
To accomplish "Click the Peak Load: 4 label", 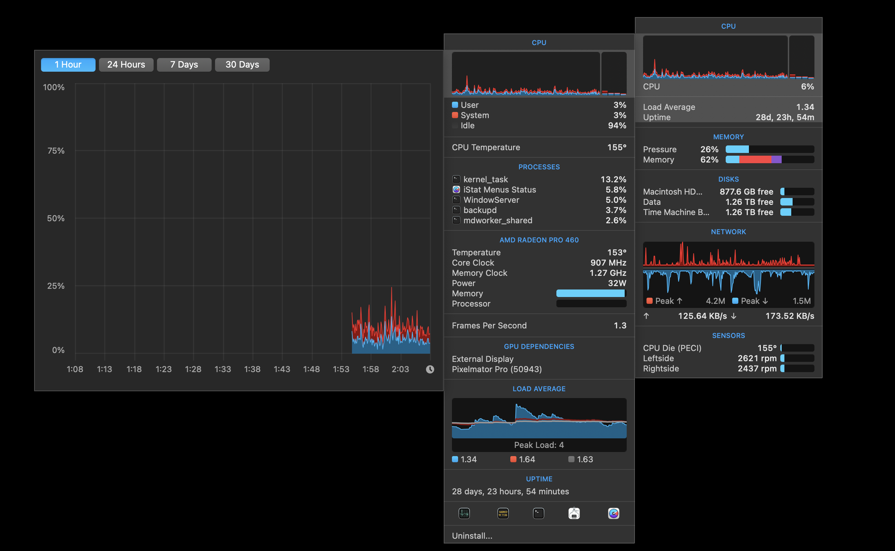I will pyautogui.click(x=539, y=445).
